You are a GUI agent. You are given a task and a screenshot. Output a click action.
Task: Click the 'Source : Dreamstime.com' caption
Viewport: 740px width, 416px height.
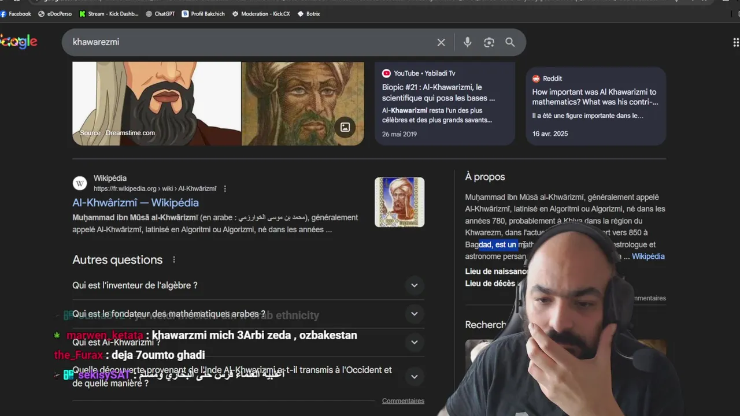[117, 133]
